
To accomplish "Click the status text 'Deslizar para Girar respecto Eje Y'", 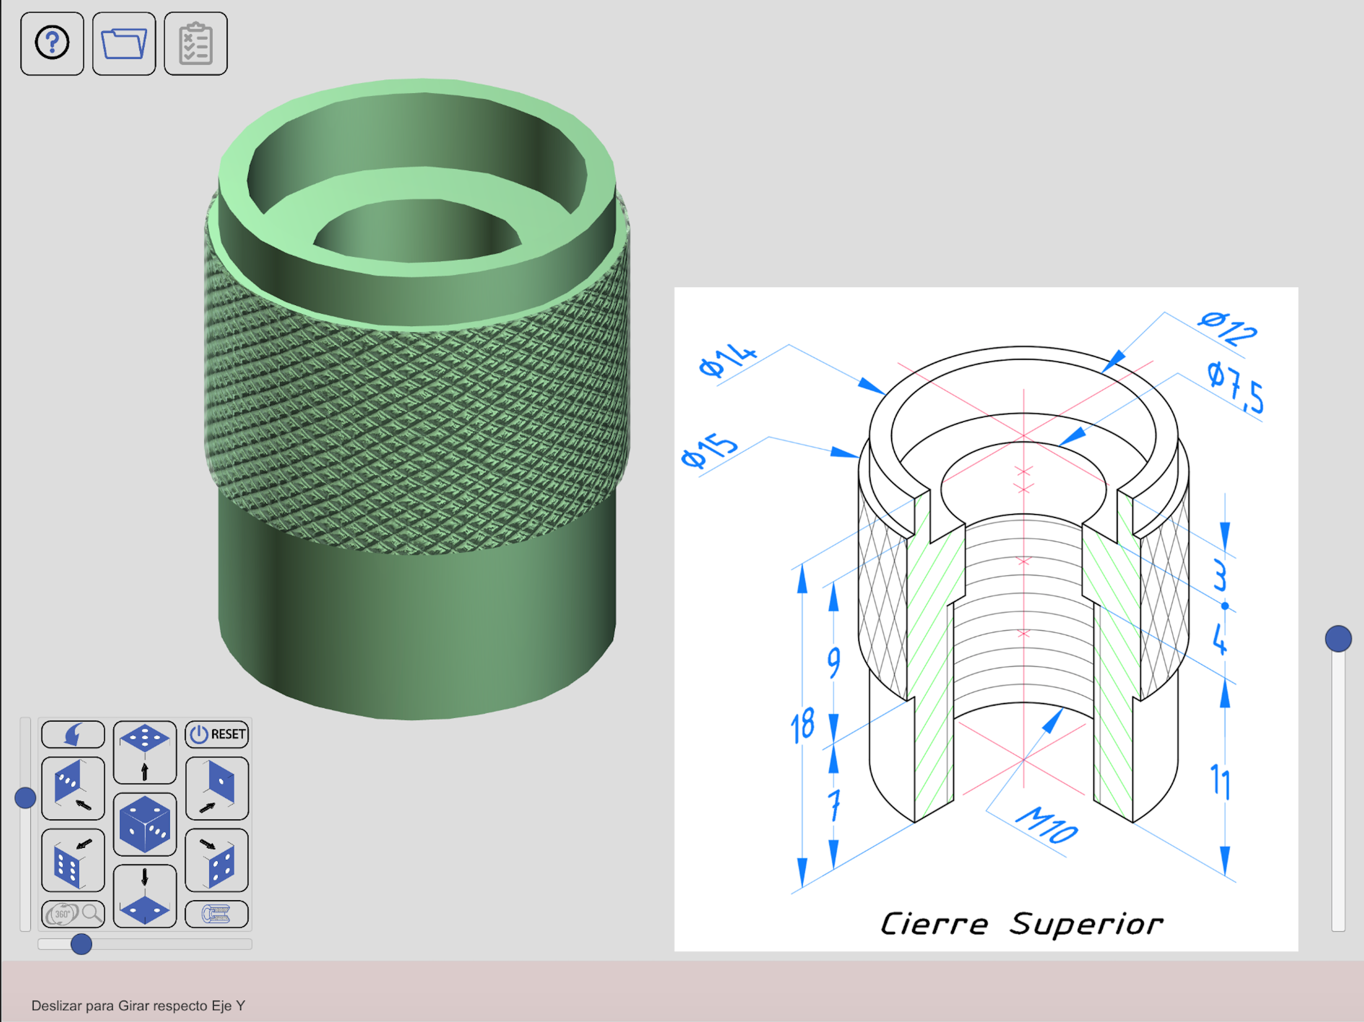I will point(138,1006).
